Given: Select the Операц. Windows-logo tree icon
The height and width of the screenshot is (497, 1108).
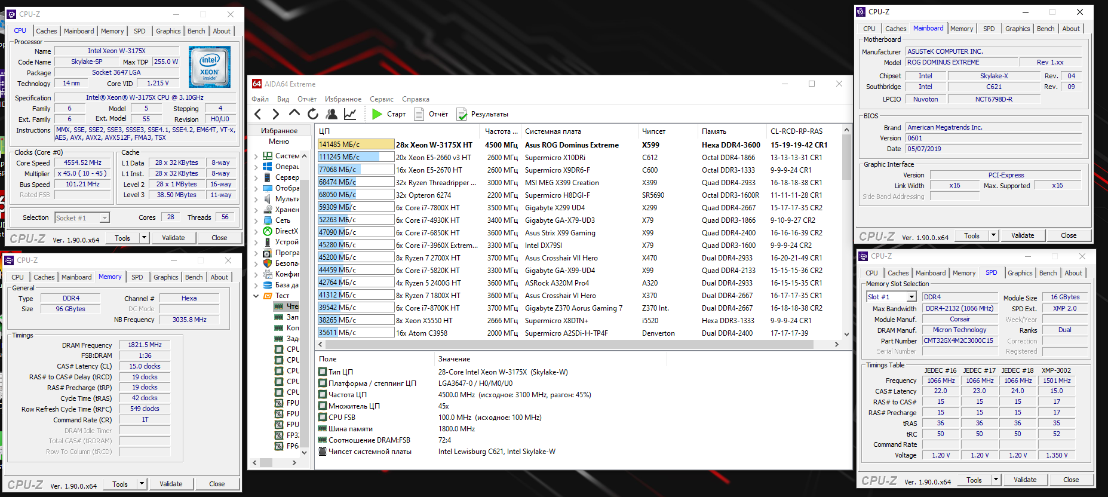Looking at the screenshot, I should point(268,167).
